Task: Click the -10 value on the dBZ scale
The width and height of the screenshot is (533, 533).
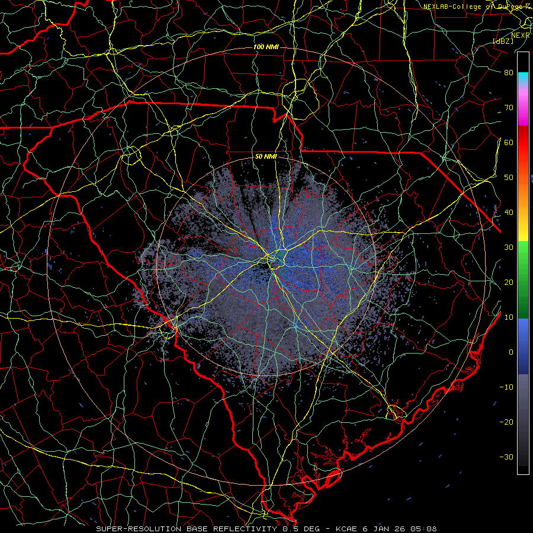Action: click(506, 387)
